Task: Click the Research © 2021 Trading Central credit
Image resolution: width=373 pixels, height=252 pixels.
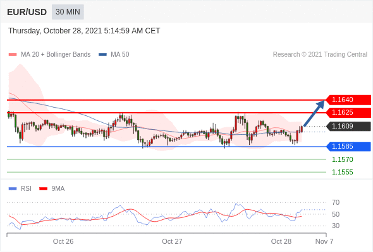Action: 320,55
